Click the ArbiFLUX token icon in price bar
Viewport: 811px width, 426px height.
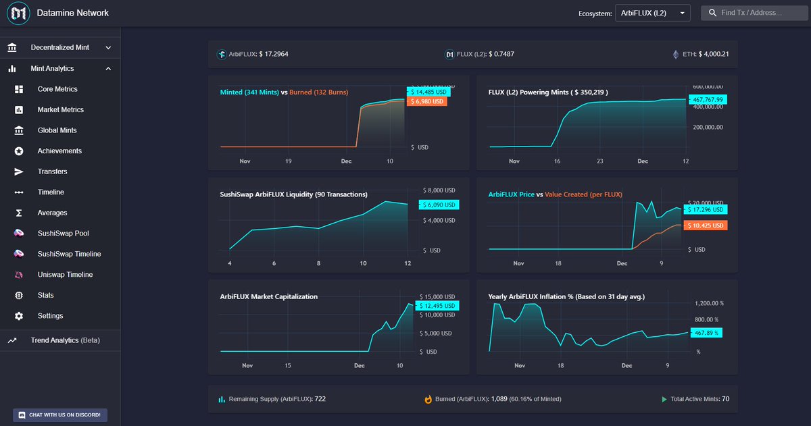(x=221, y=54)
